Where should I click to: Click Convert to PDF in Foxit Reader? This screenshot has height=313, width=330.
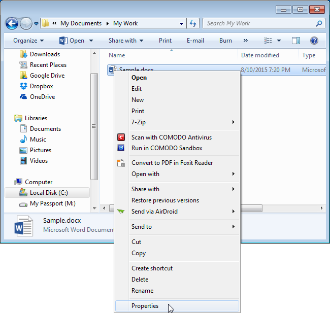coord(177,163)
